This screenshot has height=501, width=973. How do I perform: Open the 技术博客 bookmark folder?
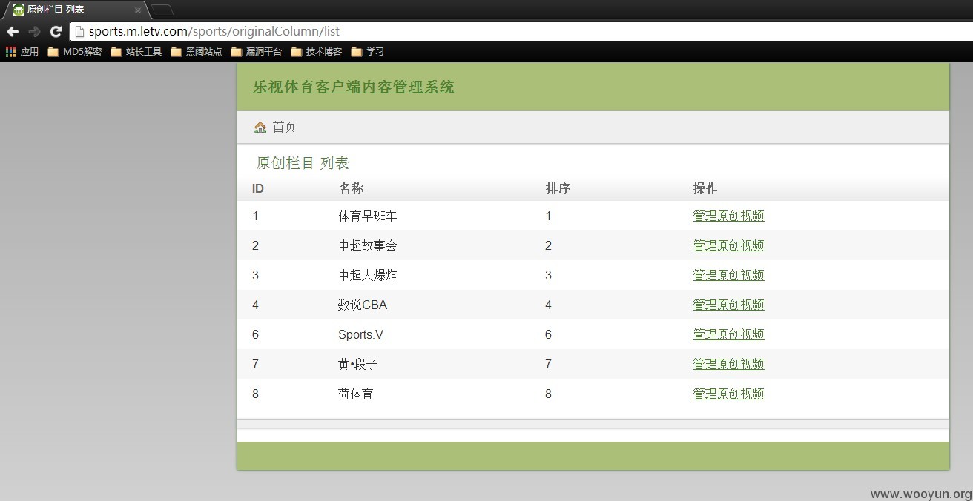pos(316,52)
